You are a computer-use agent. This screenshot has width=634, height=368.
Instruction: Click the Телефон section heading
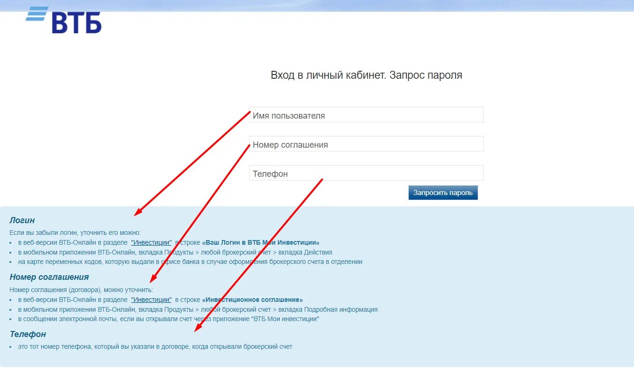click(x=28, y=334)
